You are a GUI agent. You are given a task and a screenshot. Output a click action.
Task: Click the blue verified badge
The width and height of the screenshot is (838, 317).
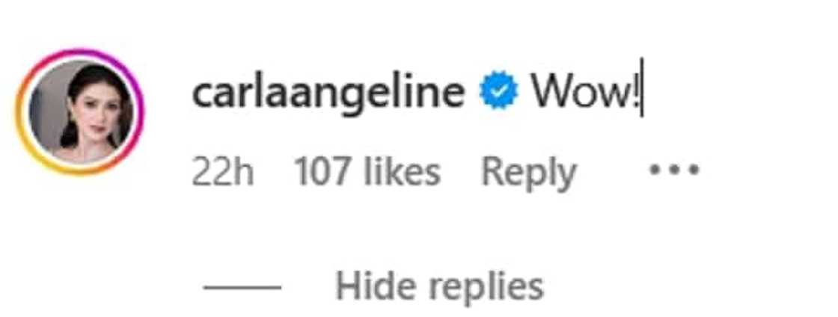click(499, 93)
